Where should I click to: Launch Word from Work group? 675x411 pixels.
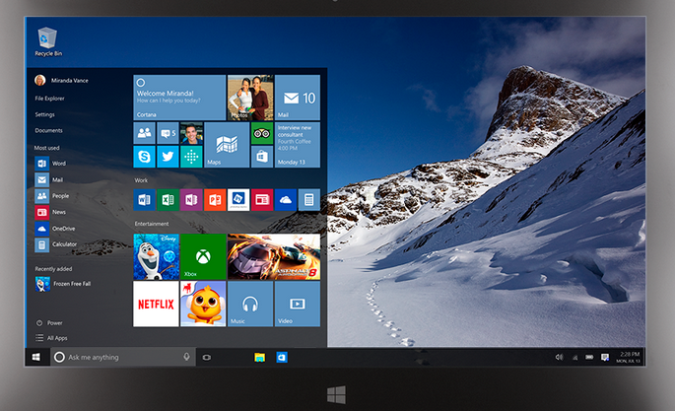pyautogui.click(x=144, y=200)
